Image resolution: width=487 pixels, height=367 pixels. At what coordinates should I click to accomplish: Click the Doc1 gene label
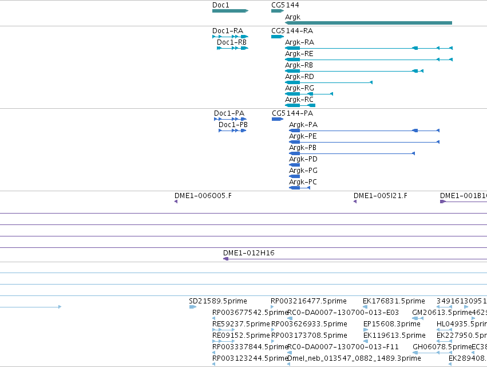(220, 5)
